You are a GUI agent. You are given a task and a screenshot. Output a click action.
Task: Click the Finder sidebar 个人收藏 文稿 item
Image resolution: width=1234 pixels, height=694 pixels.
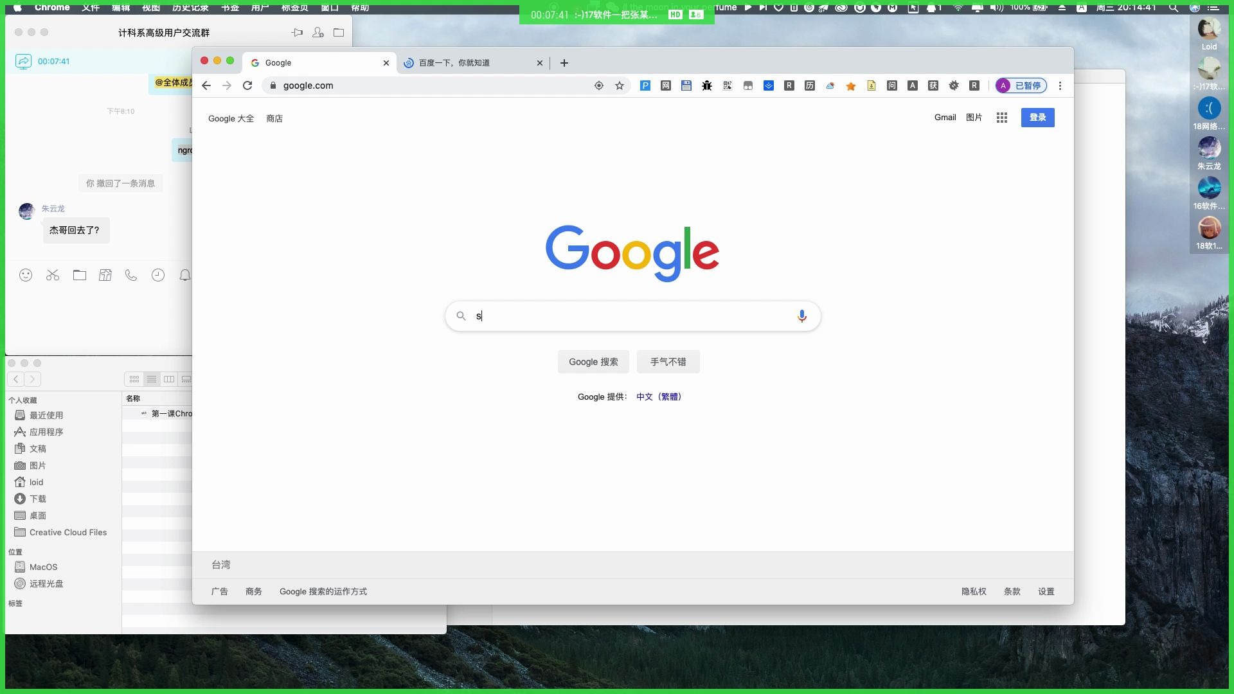38,449
